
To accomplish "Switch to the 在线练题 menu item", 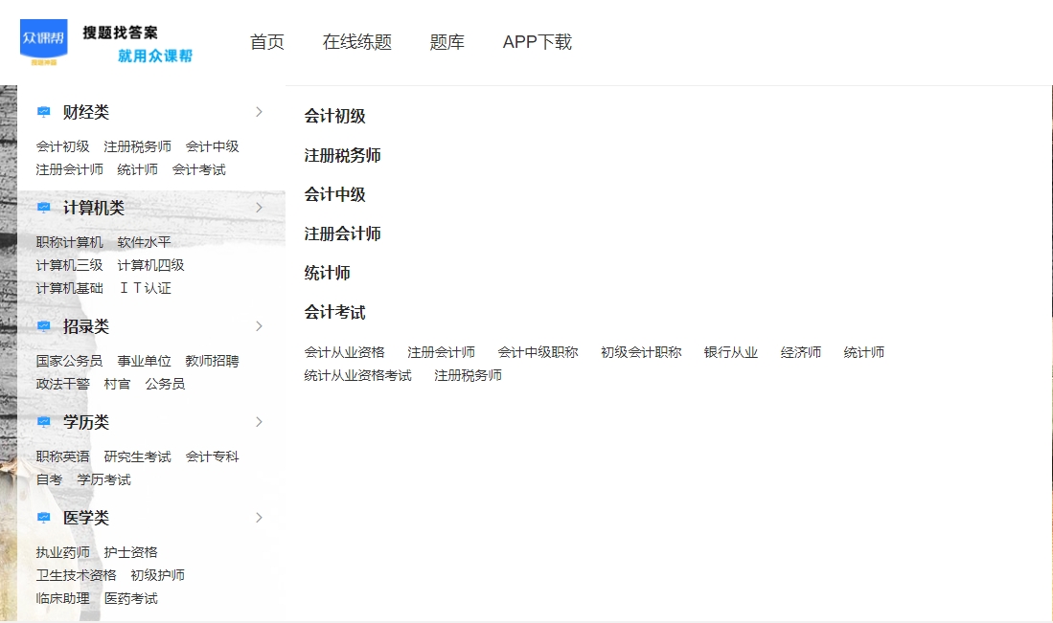I will coord(357,42).
